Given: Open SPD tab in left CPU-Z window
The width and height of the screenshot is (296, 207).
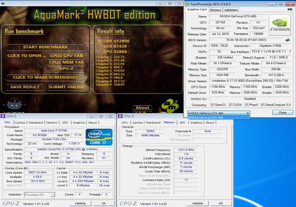Looking at the screenshot, I should 65,122.
